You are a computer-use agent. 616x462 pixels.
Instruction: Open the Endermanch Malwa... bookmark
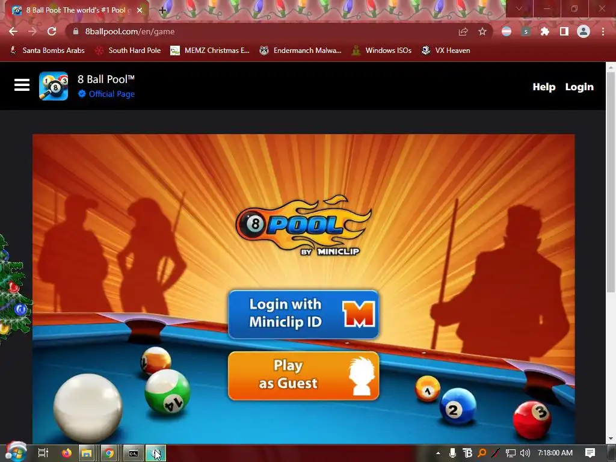pos(300,51)
